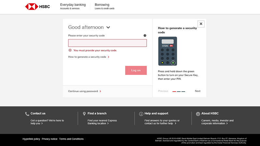Select the first red step indicator
260x146 pixels.
pos(174,91)
